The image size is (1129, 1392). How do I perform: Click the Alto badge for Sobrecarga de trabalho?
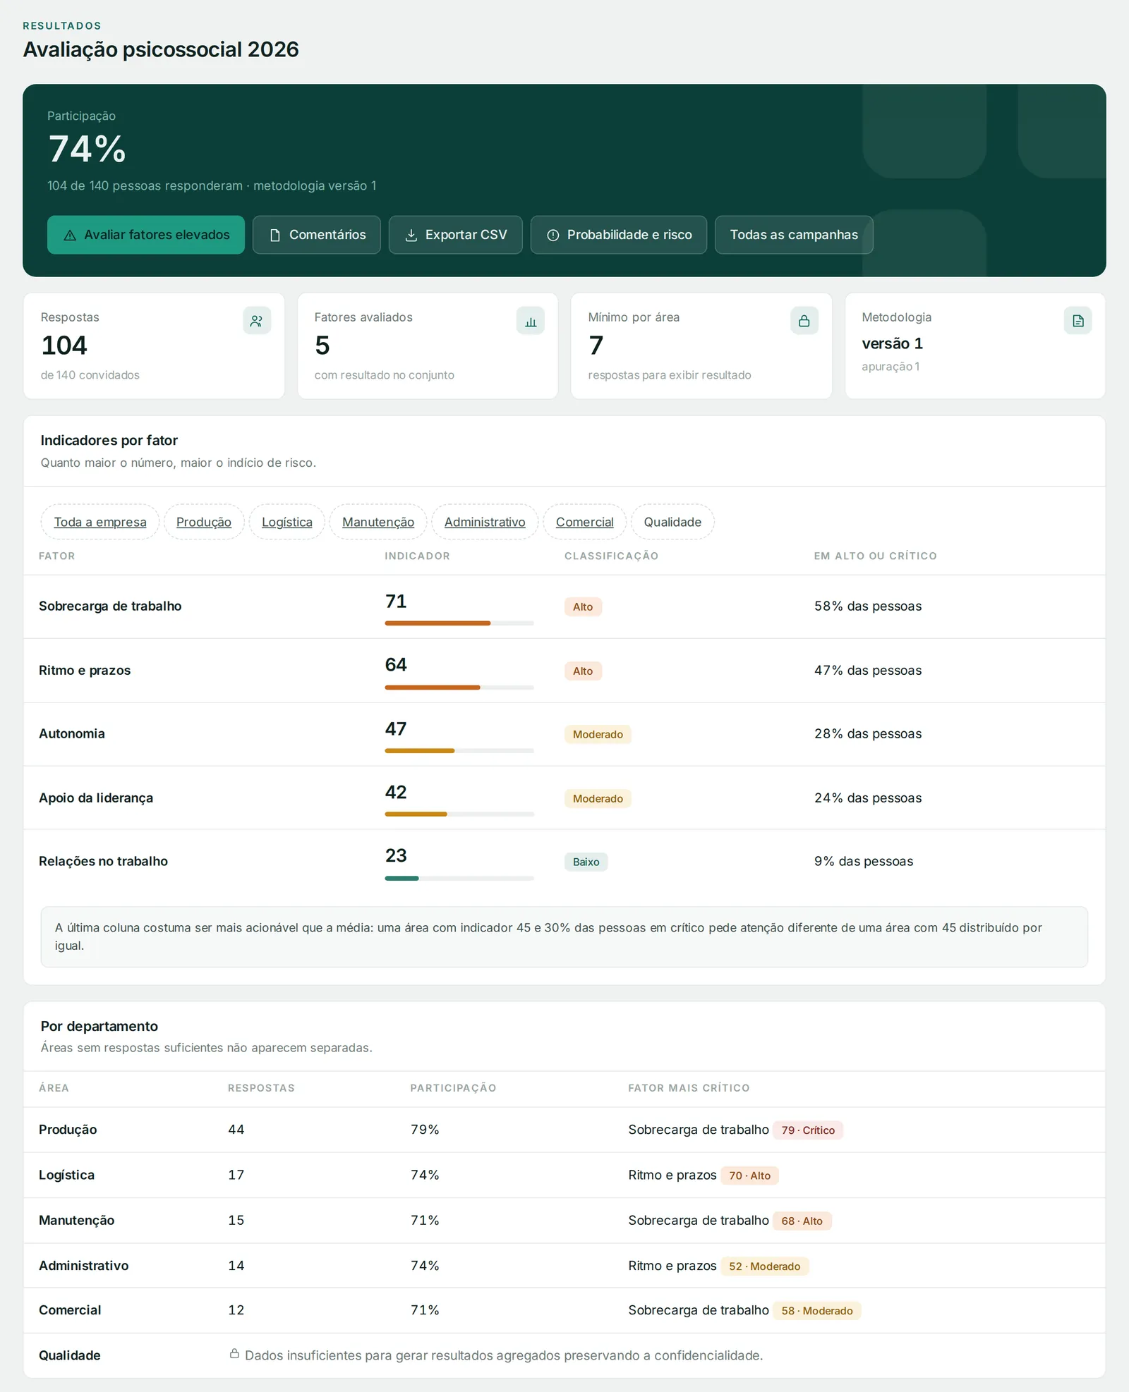click(583, 607)
